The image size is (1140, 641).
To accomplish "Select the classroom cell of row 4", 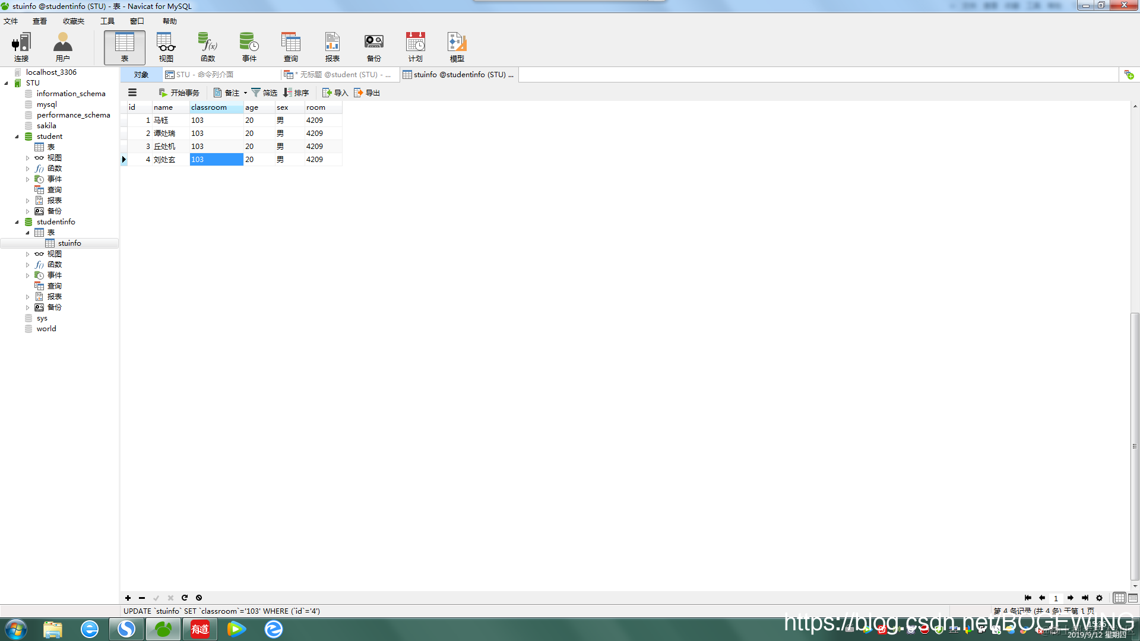I will pos(216,160).
